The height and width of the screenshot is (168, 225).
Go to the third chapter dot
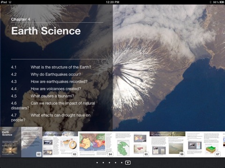click(109, 162)
